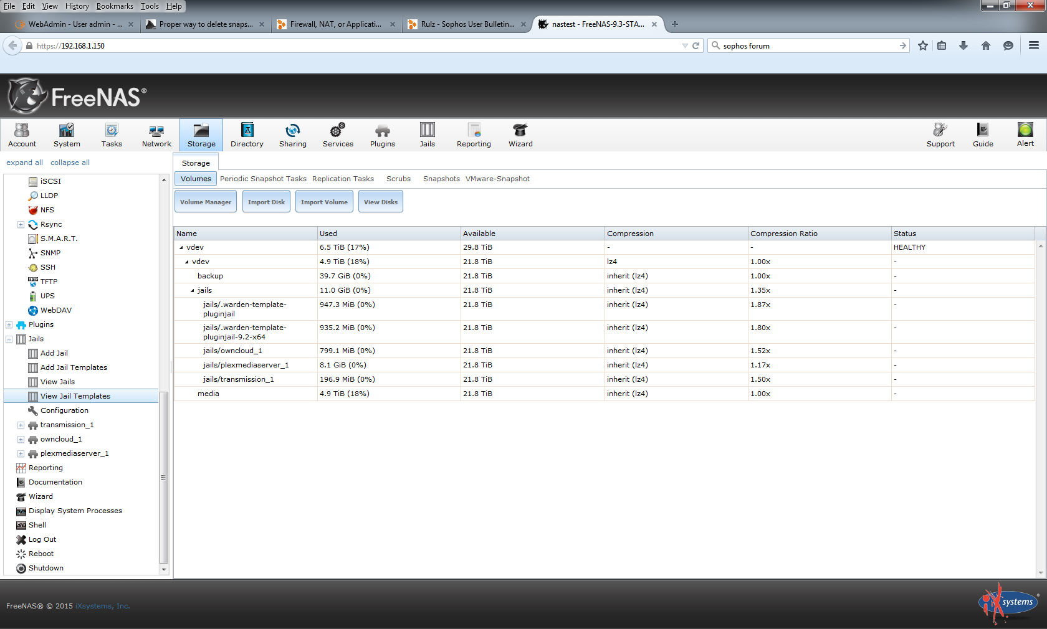Expand the transmission_1 jail node
The height and width of the screenshot is (629, 1047).
[x=21, y=425]
